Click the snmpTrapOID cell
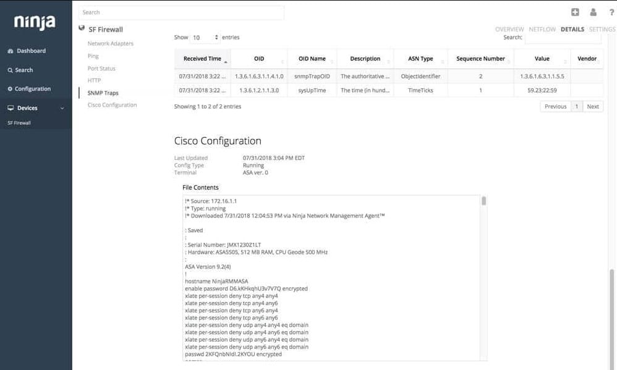 pos(312,76)
